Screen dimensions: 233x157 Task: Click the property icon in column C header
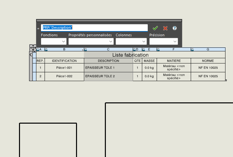85,49
